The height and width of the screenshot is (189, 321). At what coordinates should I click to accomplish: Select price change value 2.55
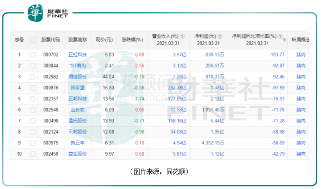[140, 66]
